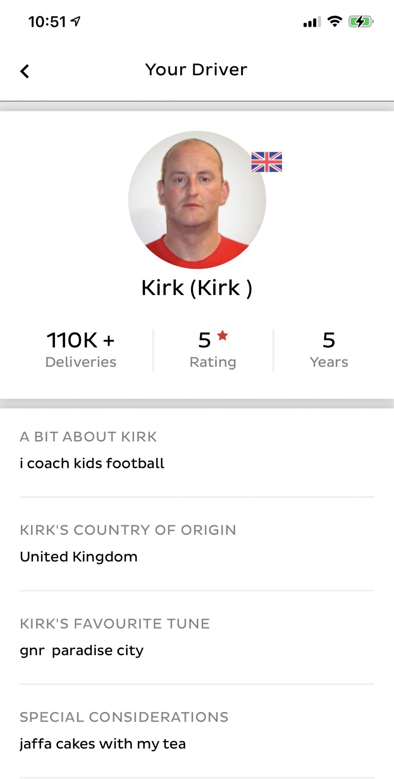The image size is (394, 779).
Task: Tap the driver profile photo
Action: coord(197,199)
